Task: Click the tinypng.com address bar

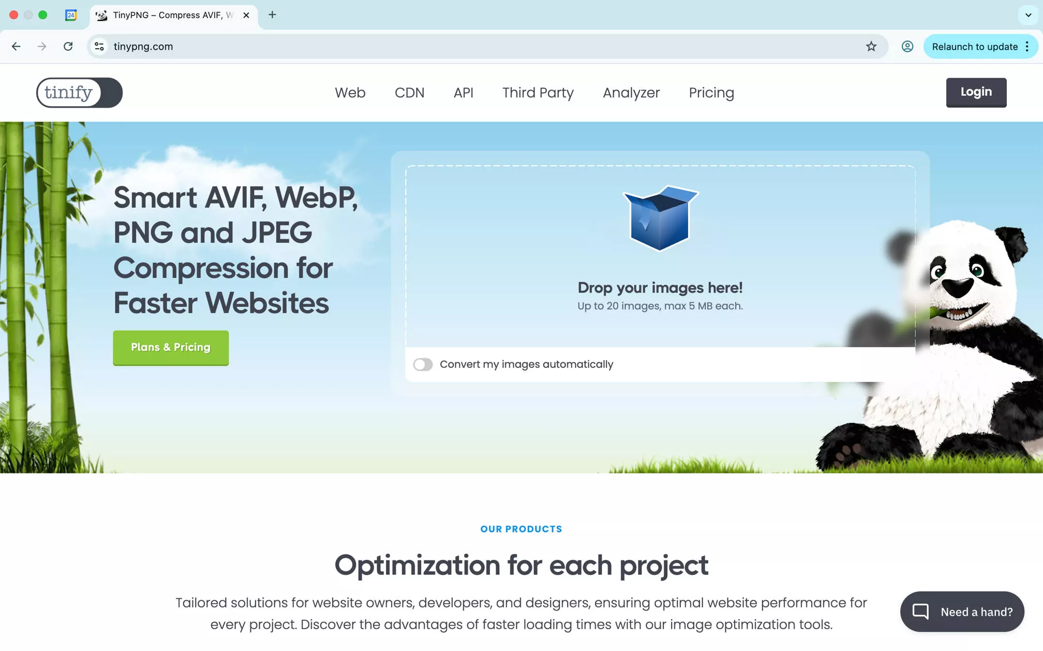Action: (x=487, y=47)
